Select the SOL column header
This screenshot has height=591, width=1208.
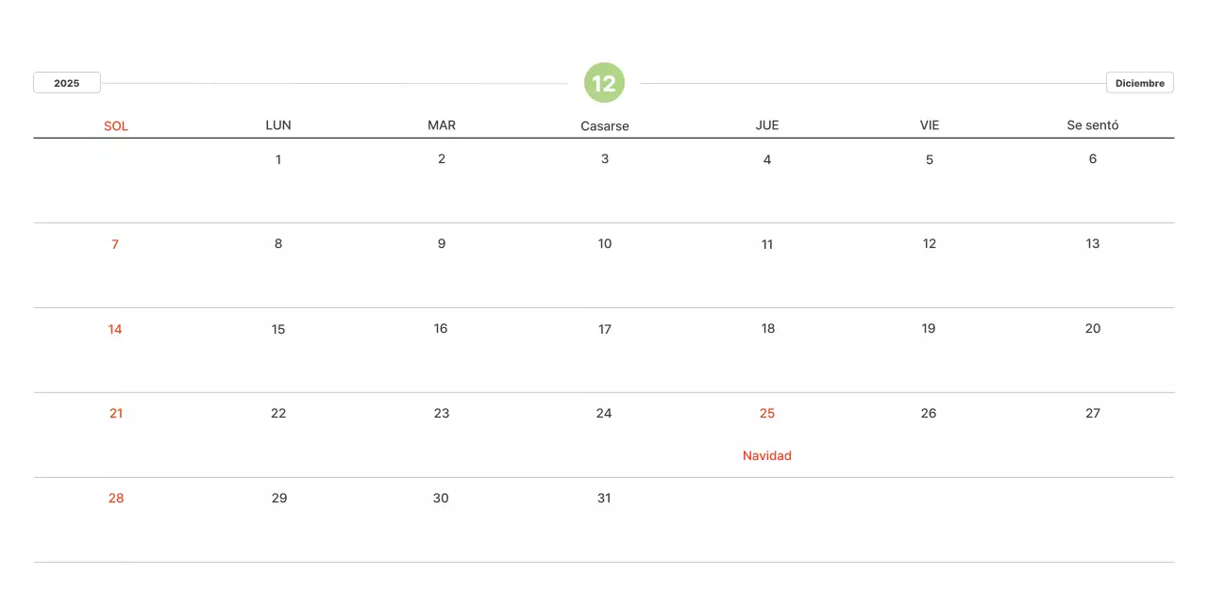116,125
